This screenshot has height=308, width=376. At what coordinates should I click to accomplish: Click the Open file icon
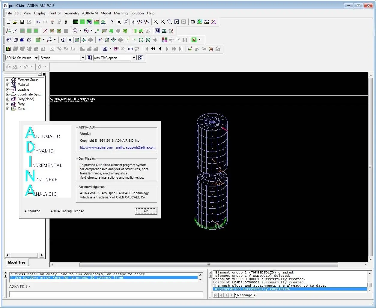pyautogui.click(x=15, y=22)
